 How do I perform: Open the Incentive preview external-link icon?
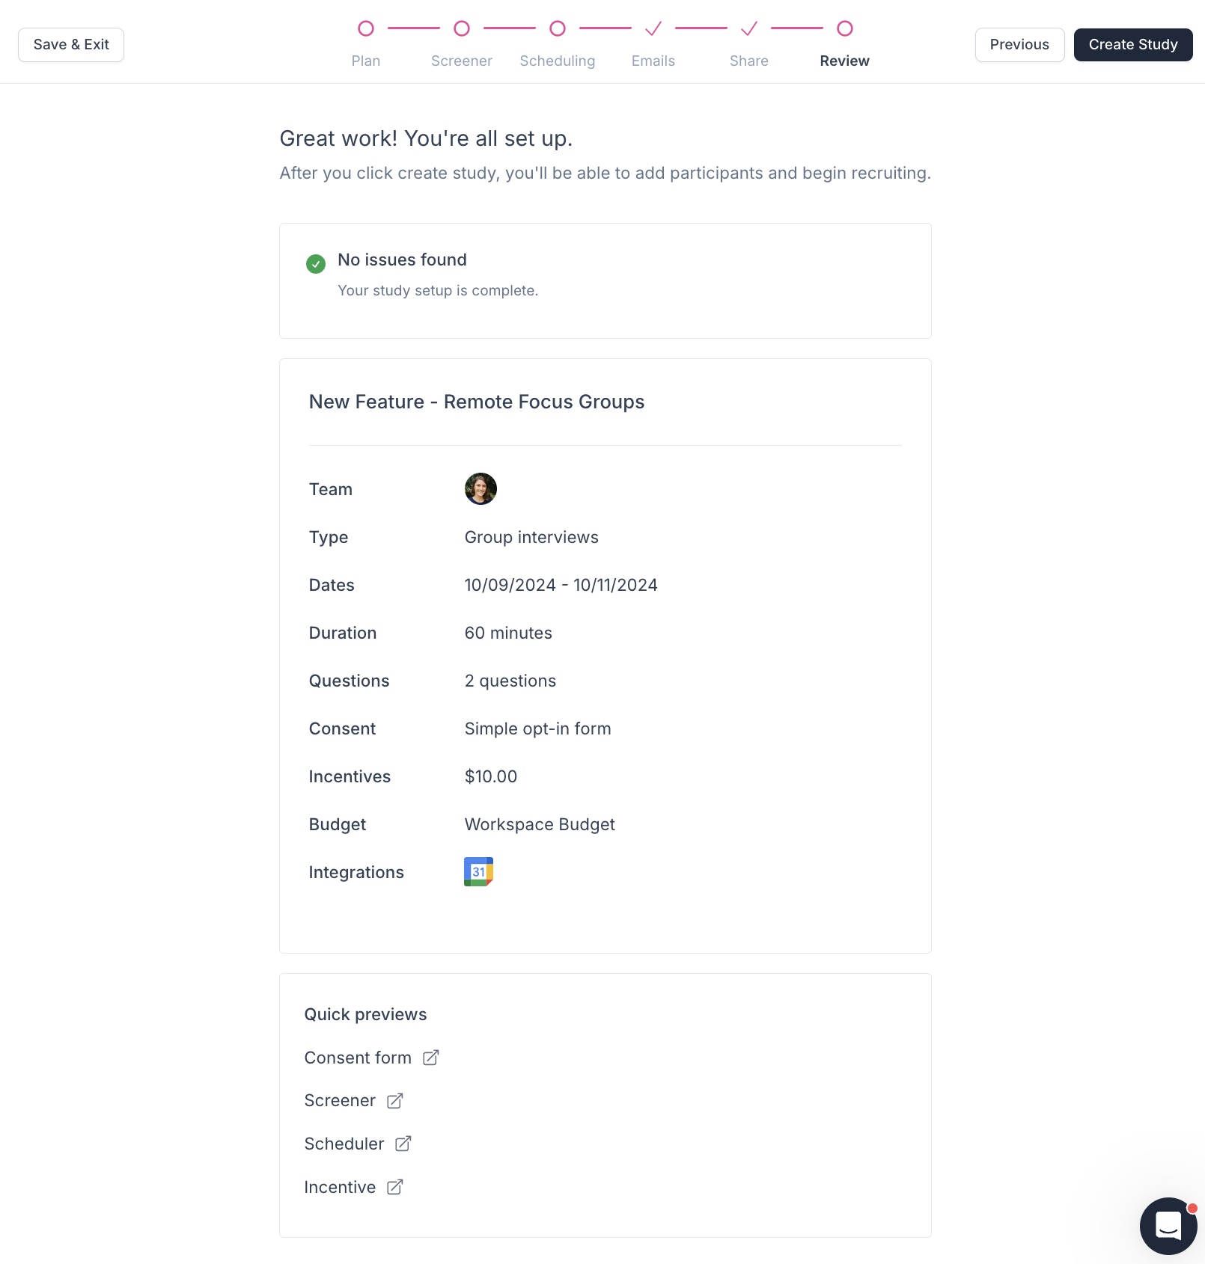point(395,1187)
